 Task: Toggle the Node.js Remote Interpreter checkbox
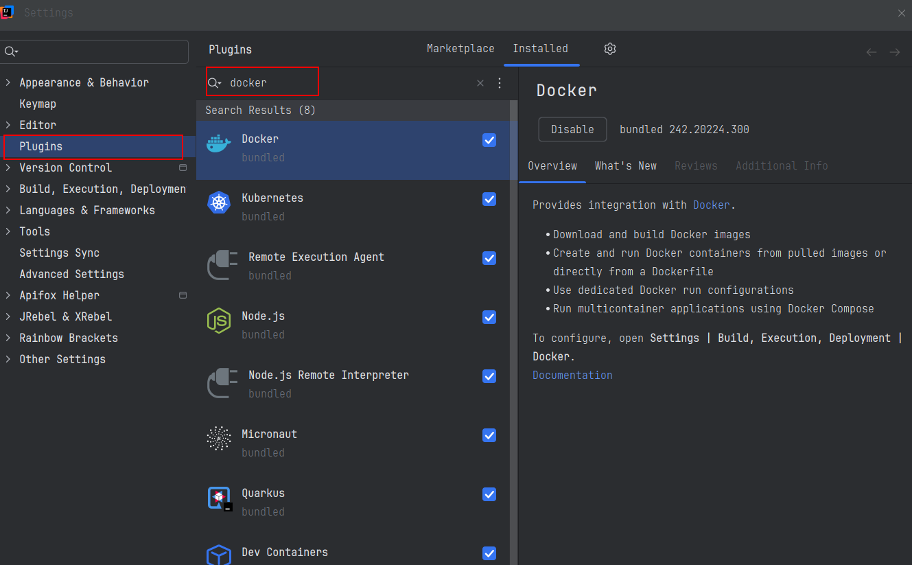(489, 376)
